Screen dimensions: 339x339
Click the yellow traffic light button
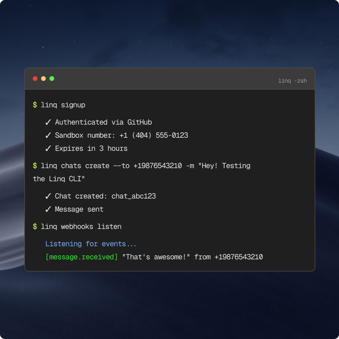tap(43, 78)
